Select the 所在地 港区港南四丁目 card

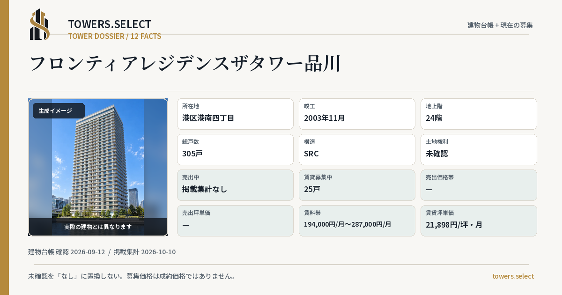[x=235, y=114]
